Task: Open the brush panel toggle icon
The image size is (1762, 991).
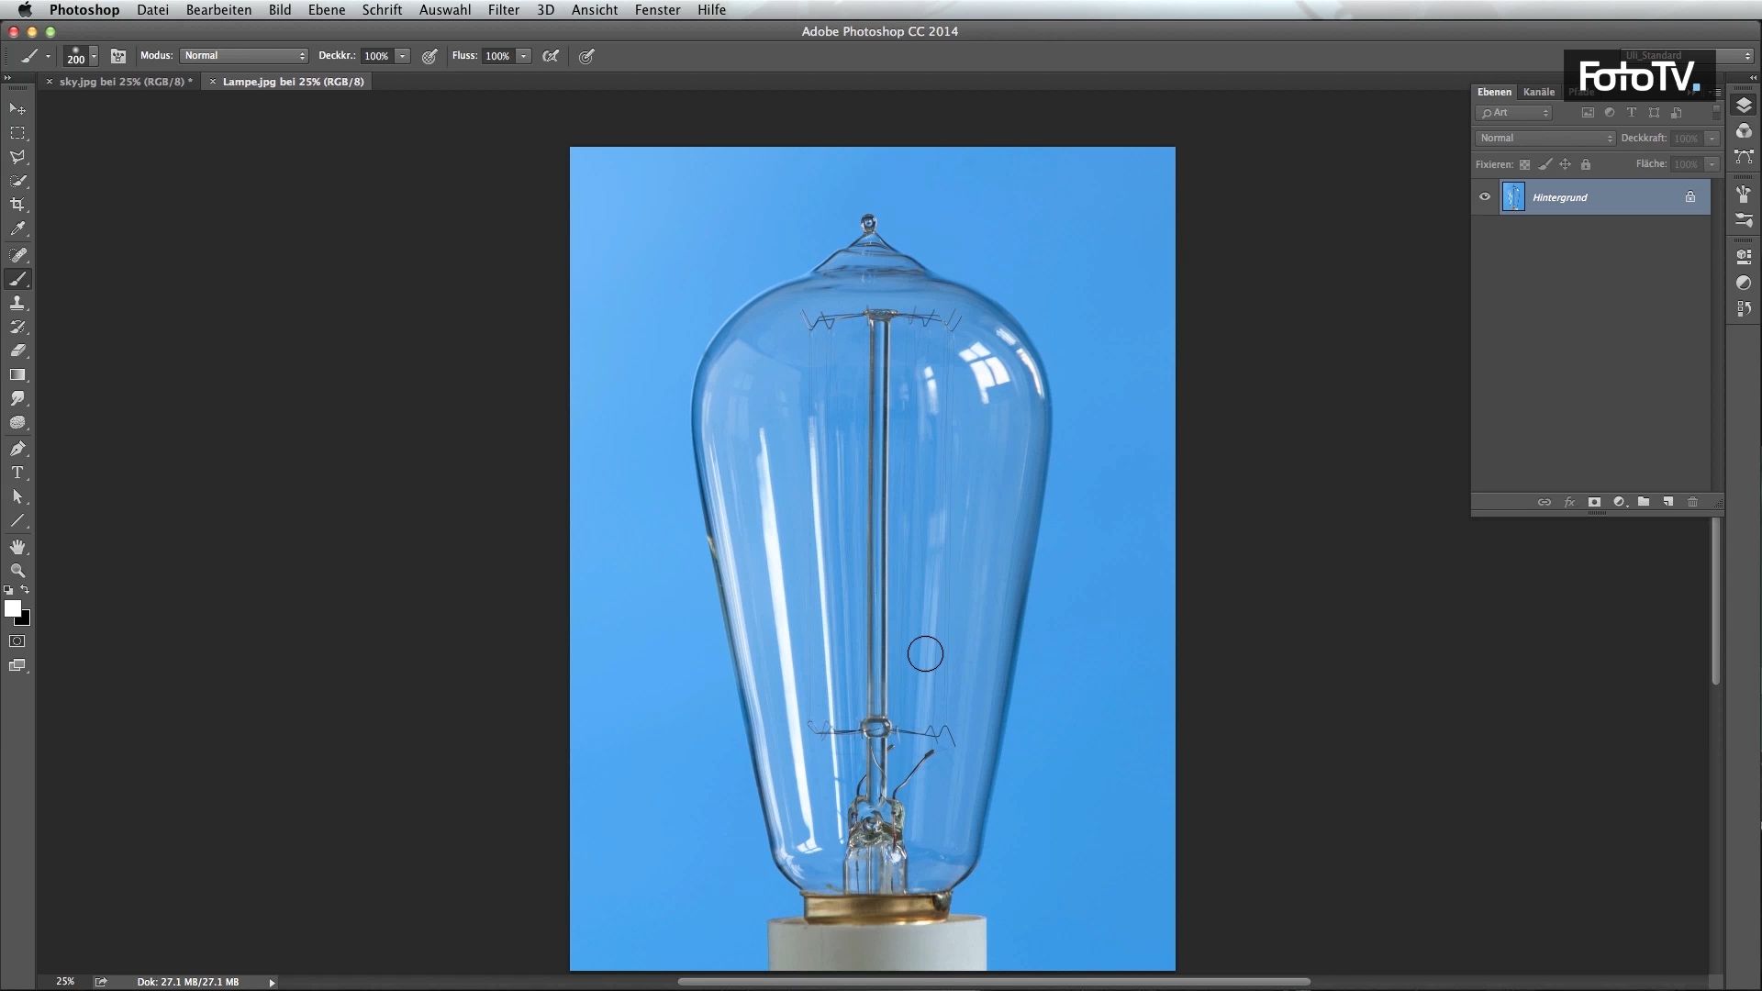Action: tap(118, 56)
